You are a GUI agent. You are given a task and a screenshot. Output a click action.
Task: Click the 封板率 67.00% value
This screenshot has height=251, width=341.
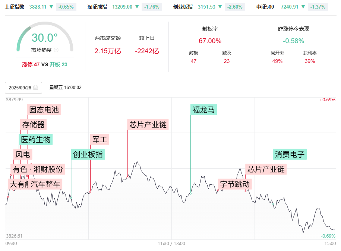coord(210,41)
